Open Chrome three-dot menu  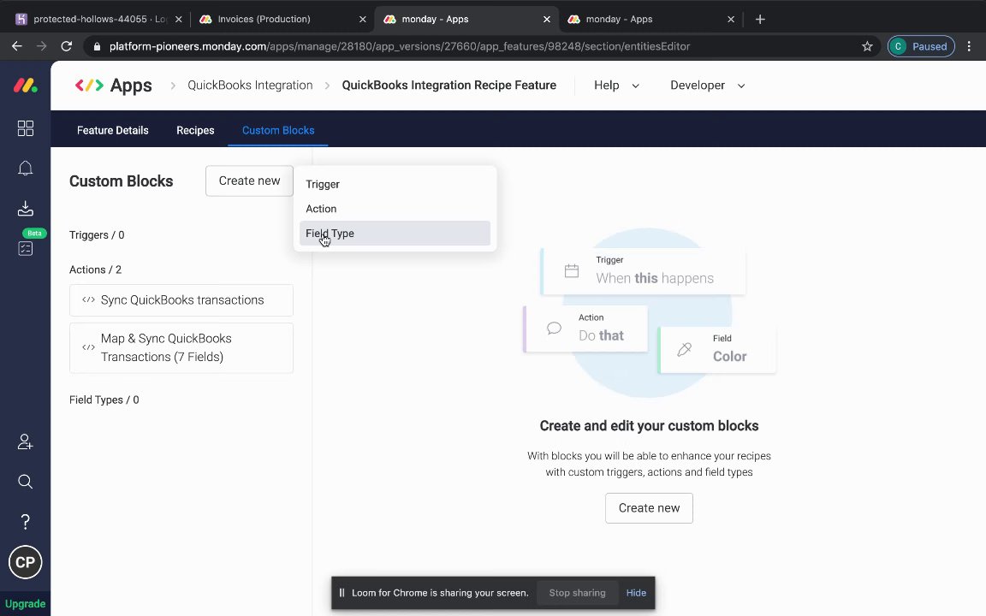(x=969, y=46)
